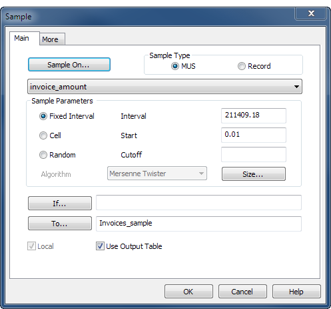
Task: Click the Sample On... button
Action: (x=69, y=65)
